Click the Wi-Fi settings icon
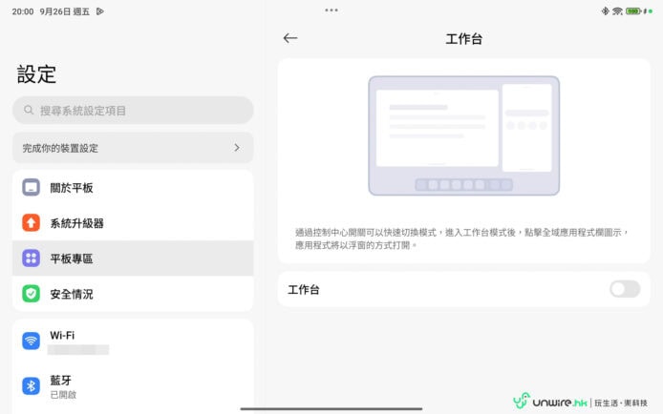This screenshot has height=414, width=663. (32, 342)
